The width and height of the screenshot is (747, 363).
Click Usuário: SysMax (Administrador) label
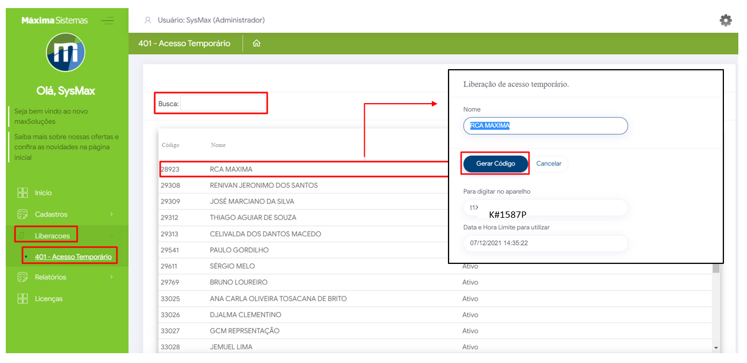pyautogui.click(x=211, y=20)
